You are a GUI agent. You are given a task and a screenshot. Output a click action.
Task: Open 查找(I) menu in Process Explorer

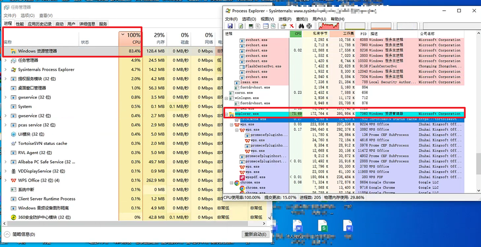click(302, 19)
